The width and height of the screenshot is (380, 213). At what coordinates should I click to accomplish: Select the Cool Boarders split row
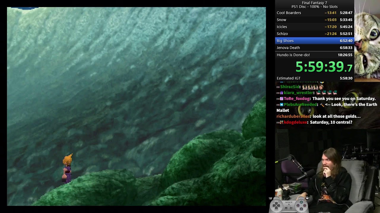(x=314, y=13)
